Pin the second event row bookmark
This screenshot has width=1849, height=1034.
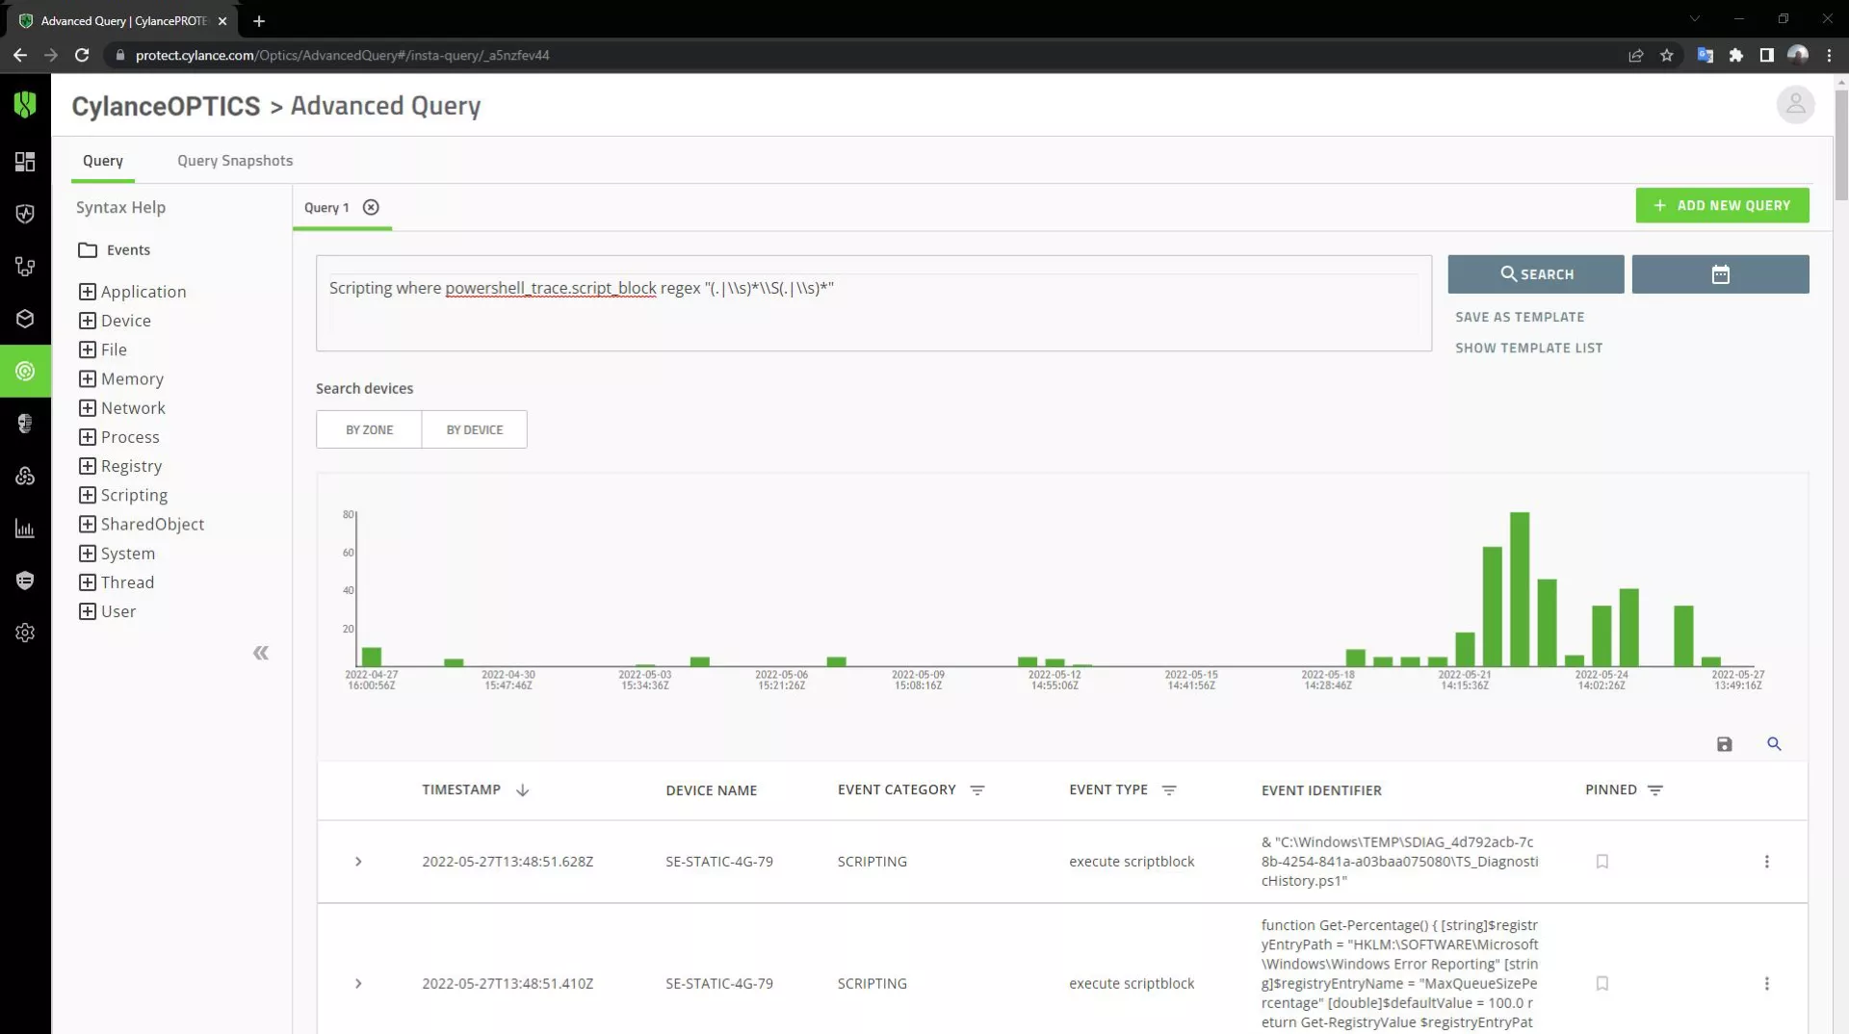pyautogui.click(x=1602, y=984)
